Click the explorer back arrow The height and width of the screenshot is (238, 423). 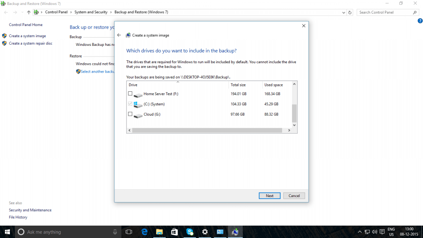pyautogui.click(x=6, y=12)
